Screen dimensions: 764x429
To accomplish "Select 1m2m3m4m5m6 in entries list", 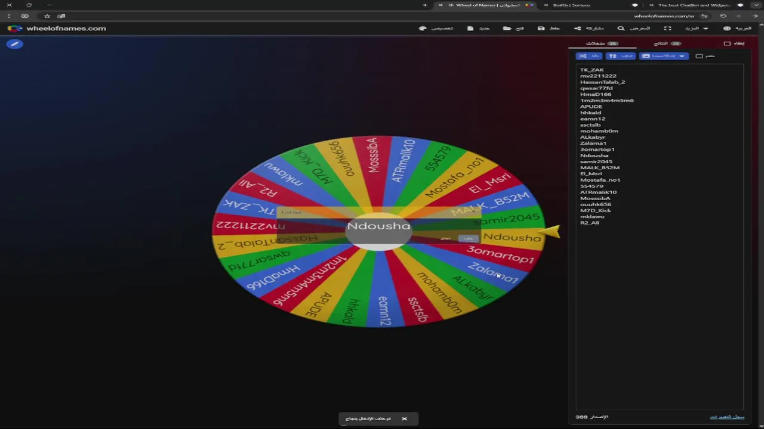I will tap(607, 100).
